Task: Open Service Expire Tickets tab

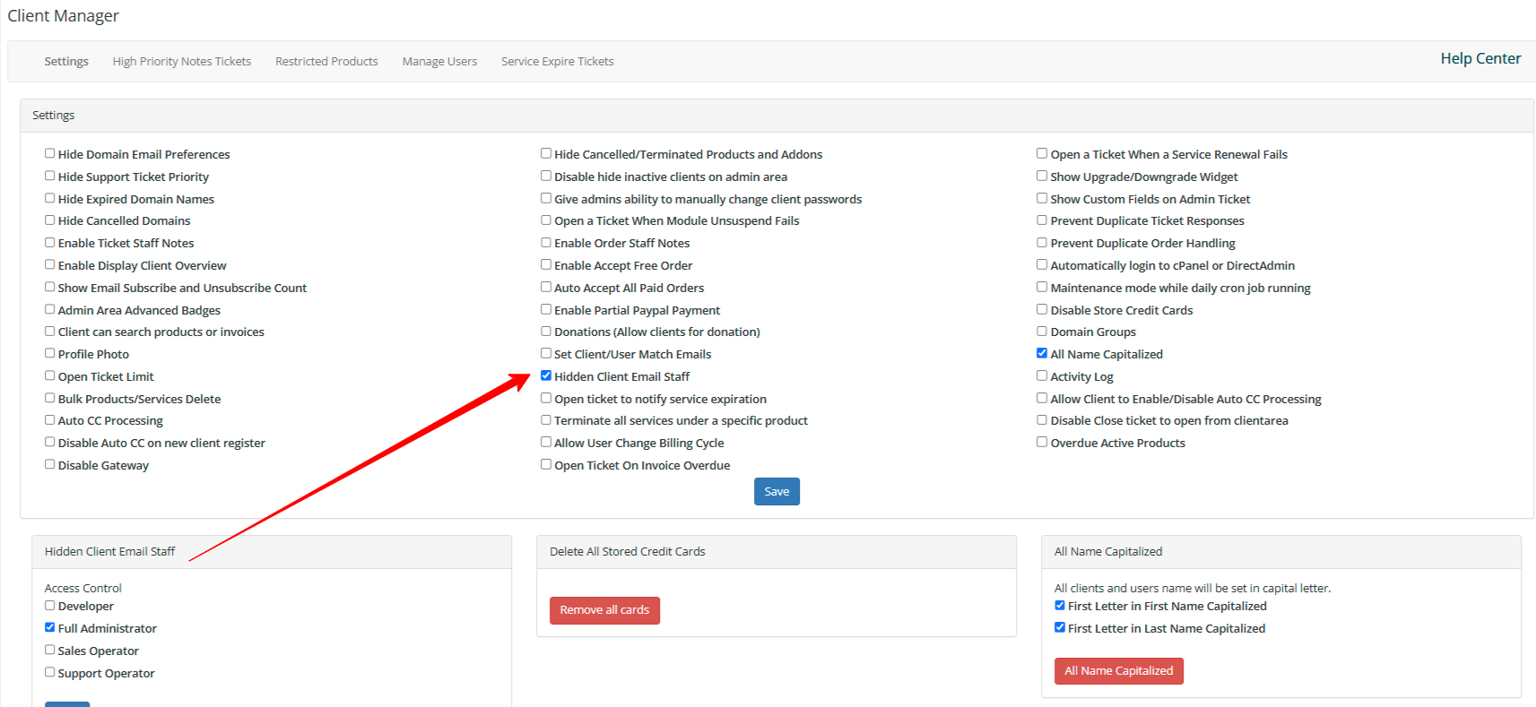Action: click(557, 62)
